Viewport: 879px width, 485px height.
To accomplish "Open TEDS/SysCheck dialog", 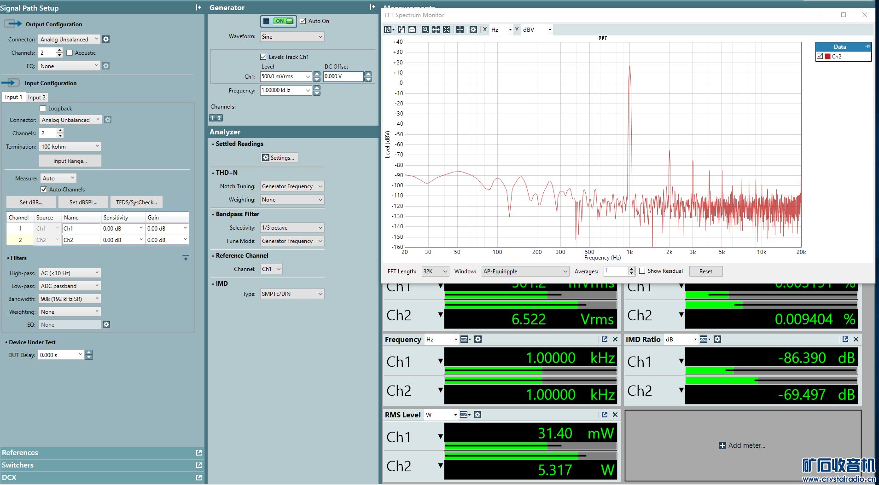I will tap(136, 202).
